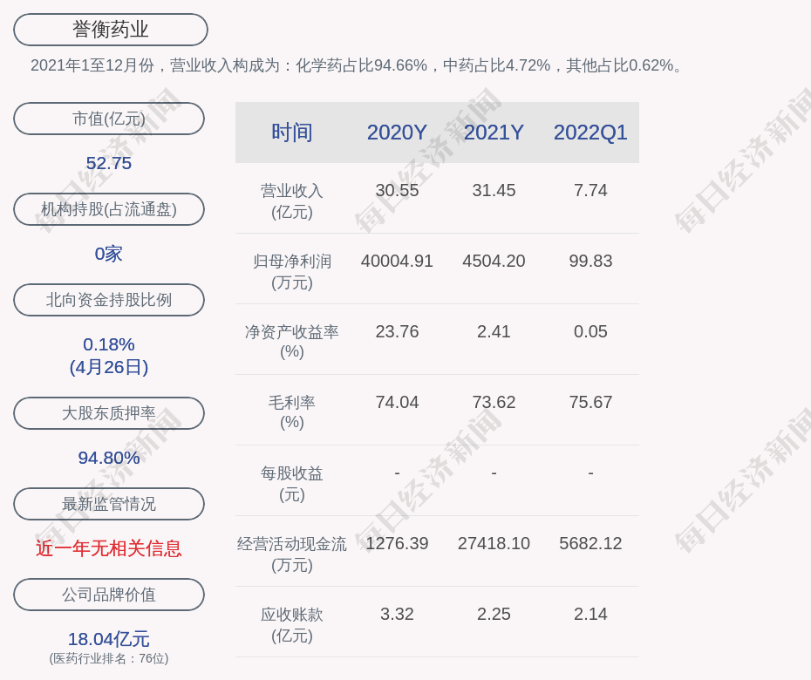811x680 pixels.
Task: Click the 0家 institutional holdings value
Action: click(x=109, y=254)
